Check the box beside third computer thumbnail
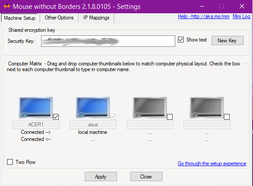The width and height of the screenshot is (253, 186). (170, 117)
